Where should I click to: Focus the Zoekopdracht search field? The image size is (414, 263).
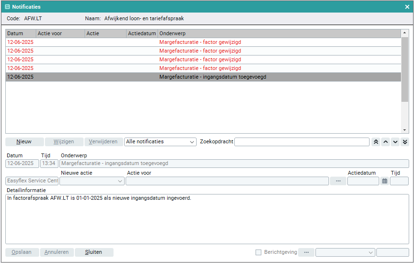point(302,142)
